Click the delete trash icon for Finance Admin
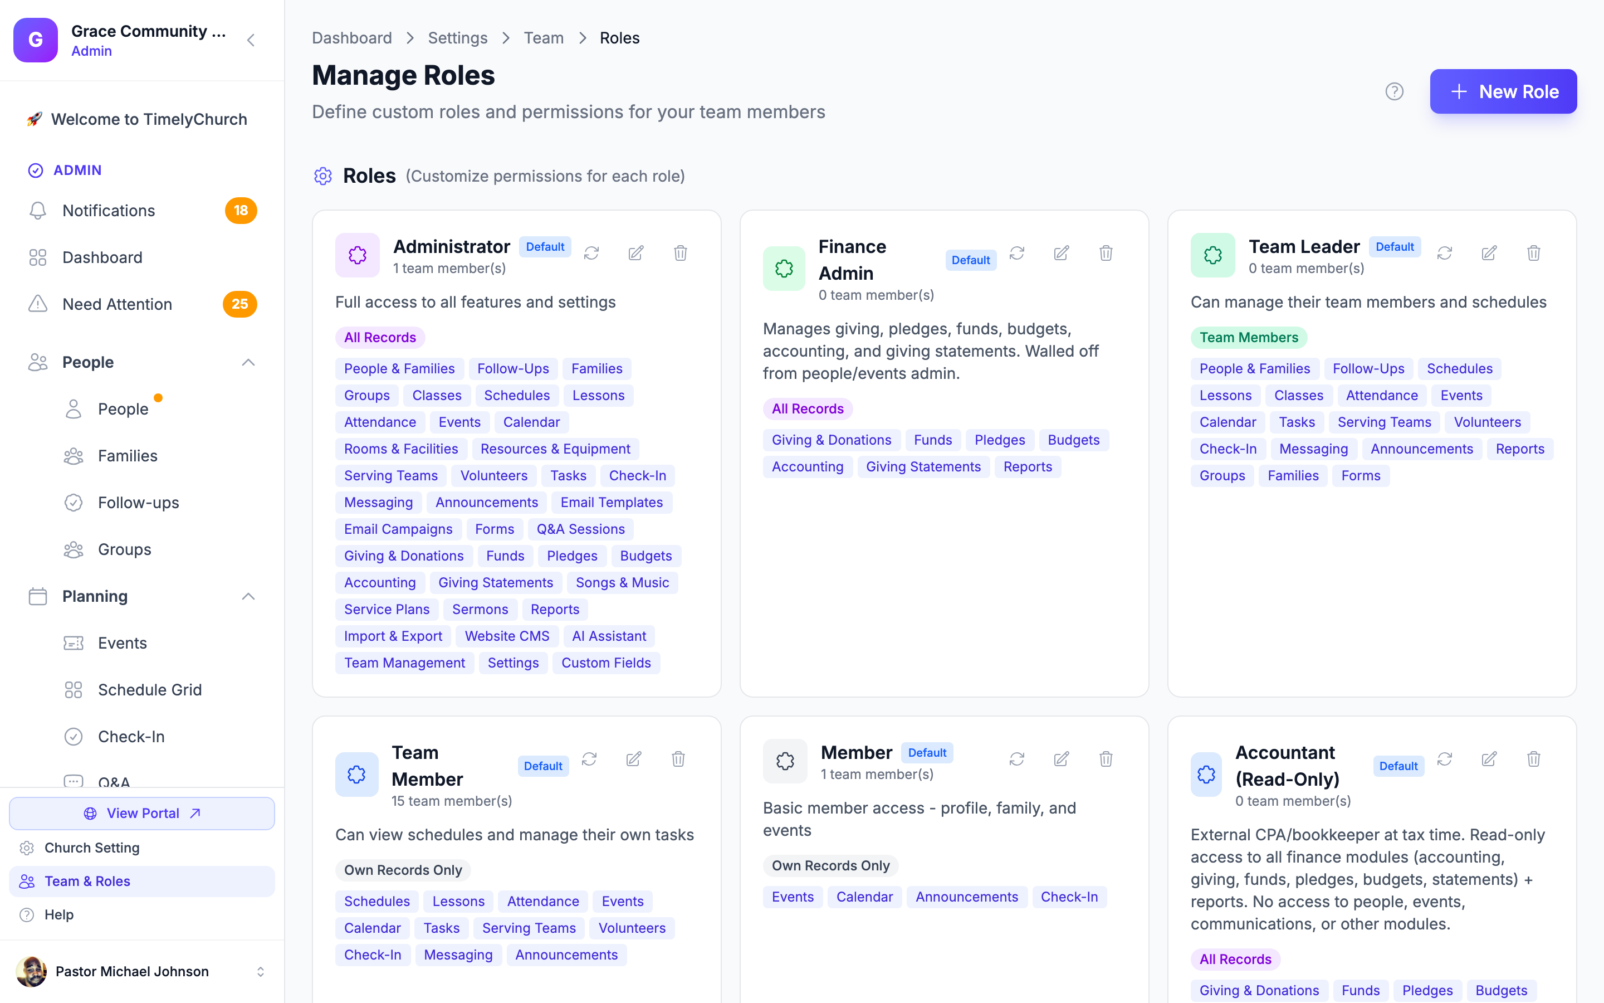Image resolution: width=1604 pixels, height=1003 pixels. 1106,253
